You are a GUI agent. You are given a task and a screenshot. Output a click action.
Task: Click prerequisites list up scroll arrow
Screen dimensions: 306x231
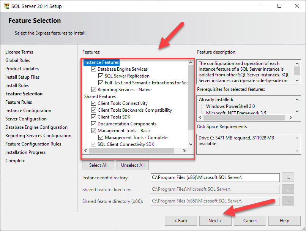297,100
